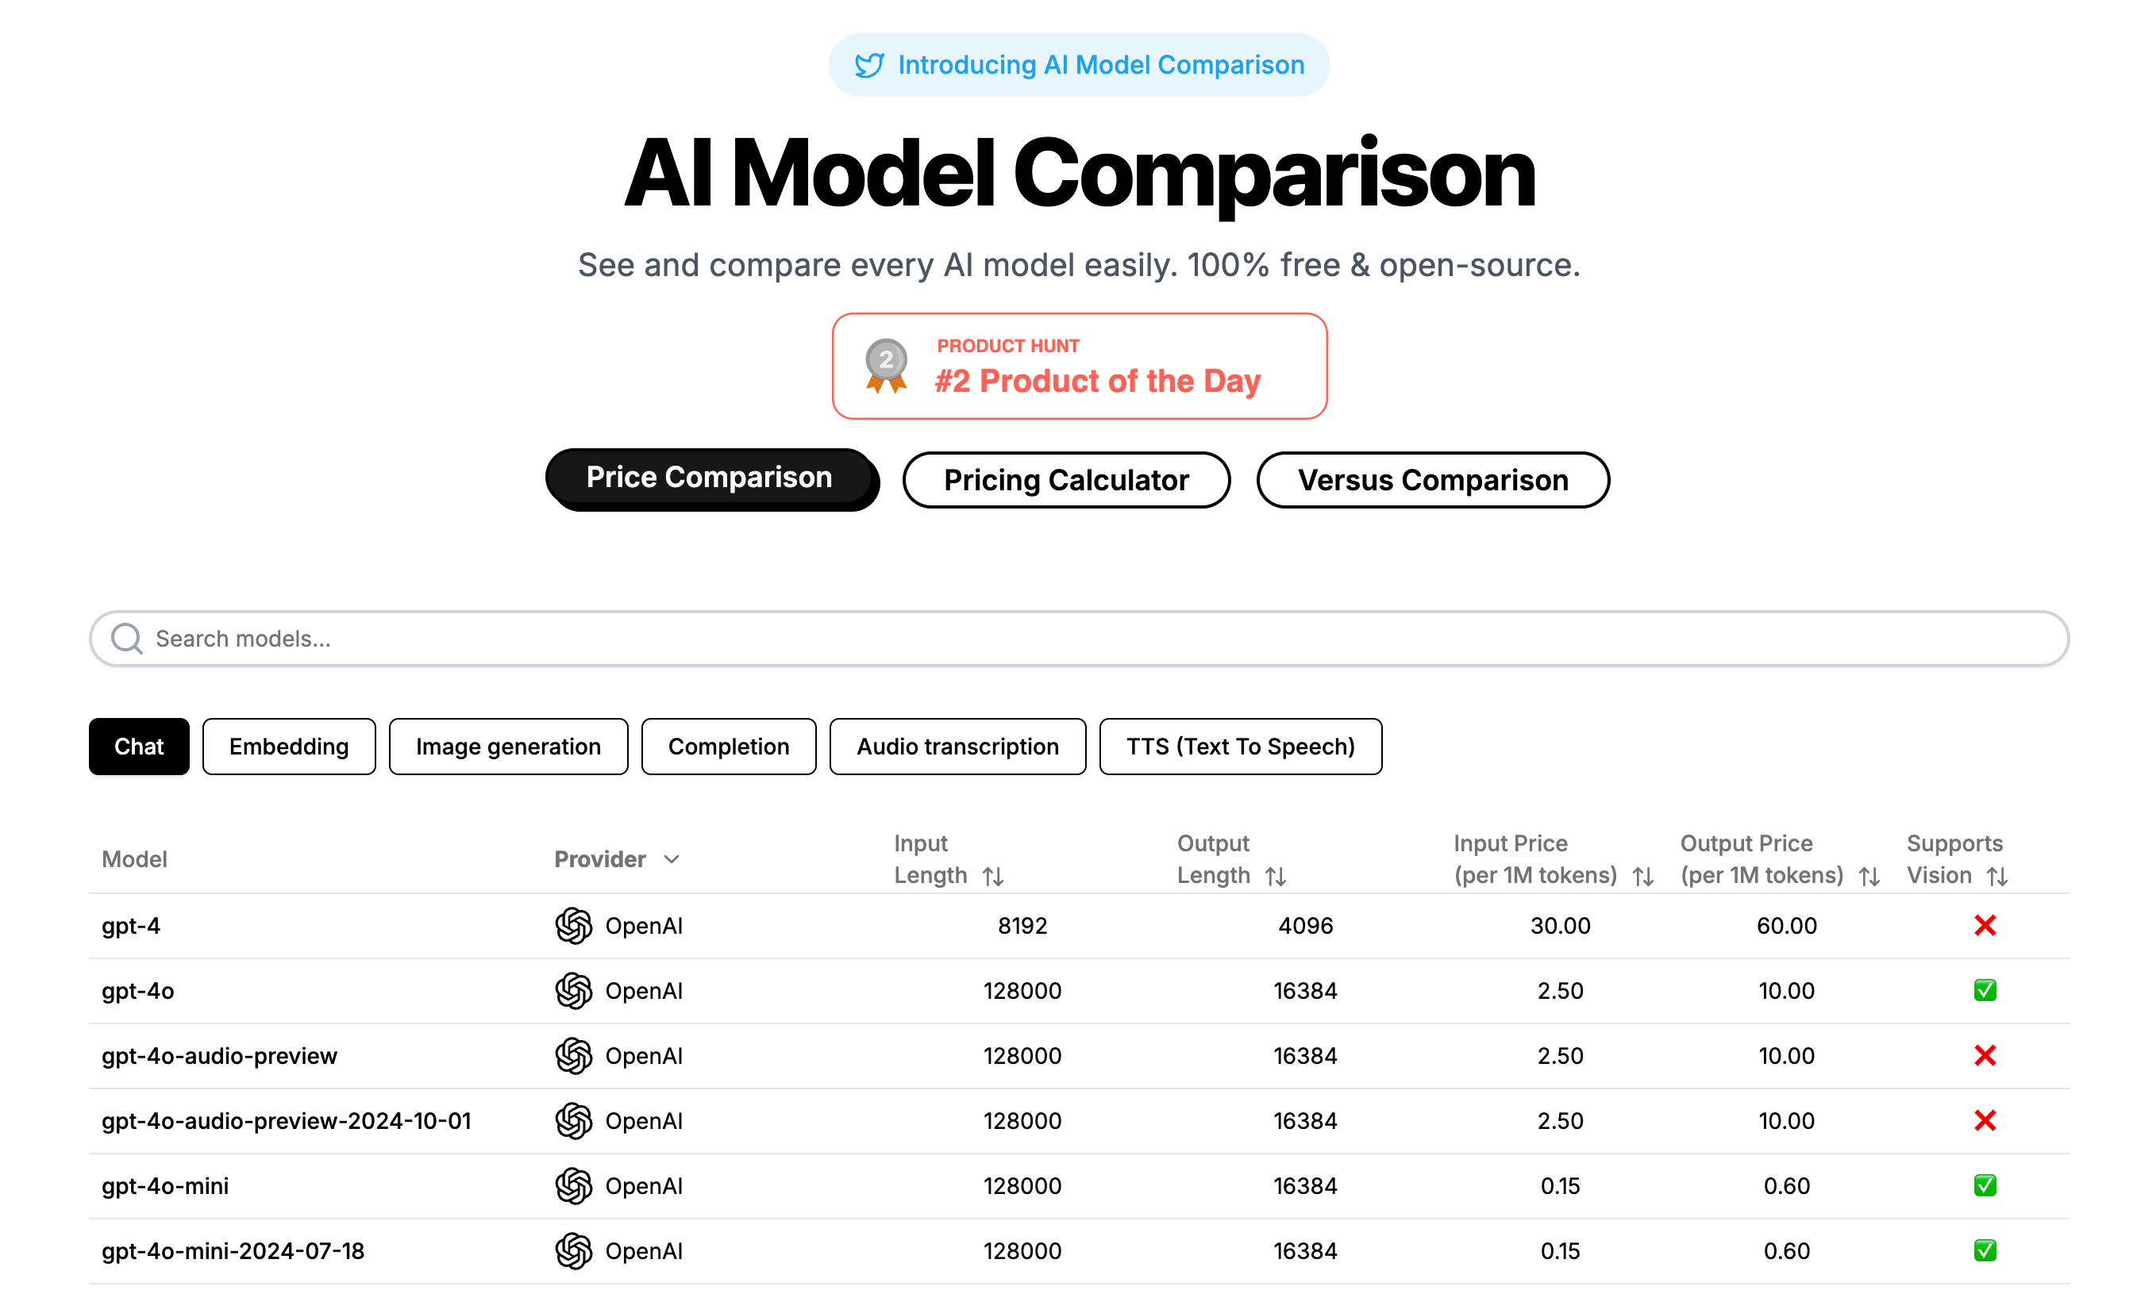Click OpenAI logo in the gpt-4 row
The image size is (2137, 1290).
pyautogui.click(x=573, y=925)
